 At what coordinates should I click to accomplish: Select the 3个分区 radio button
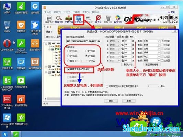tap(68, 51)
